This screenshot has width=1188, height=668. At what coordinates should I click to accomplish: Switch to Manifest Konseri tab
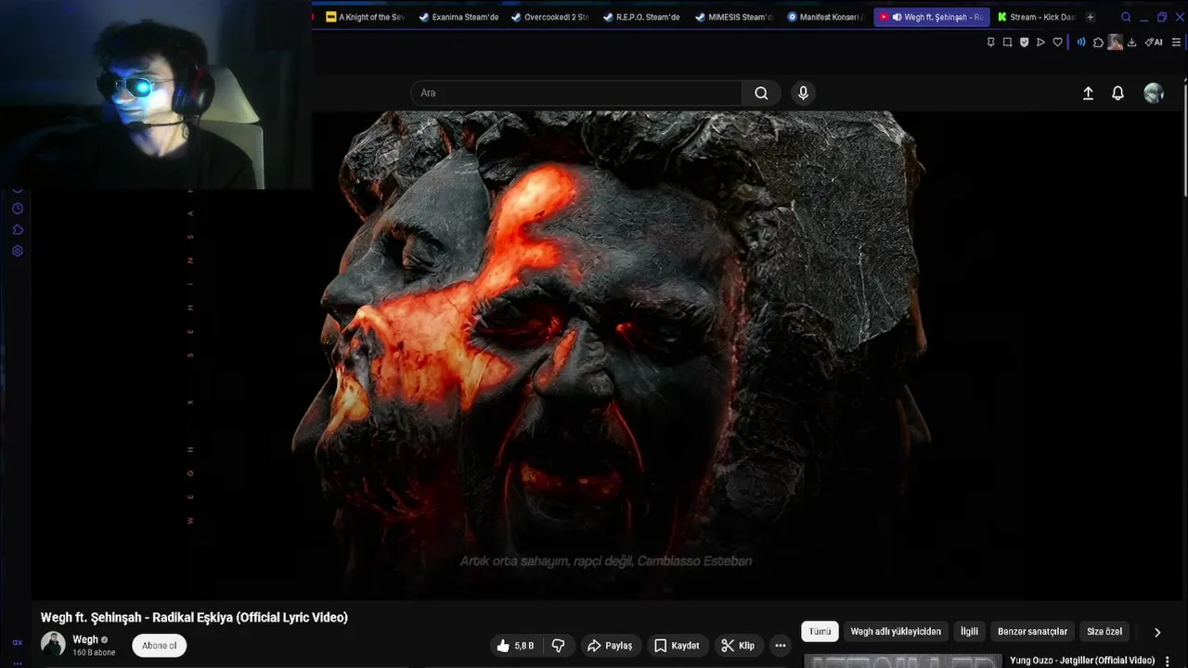click(826, 17)
